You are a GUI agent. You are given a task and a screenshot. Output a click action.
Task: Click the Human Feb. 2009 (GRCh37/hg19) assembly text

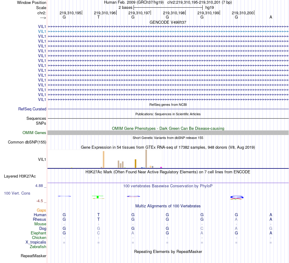pyautogui.click(x=134, y=2)
